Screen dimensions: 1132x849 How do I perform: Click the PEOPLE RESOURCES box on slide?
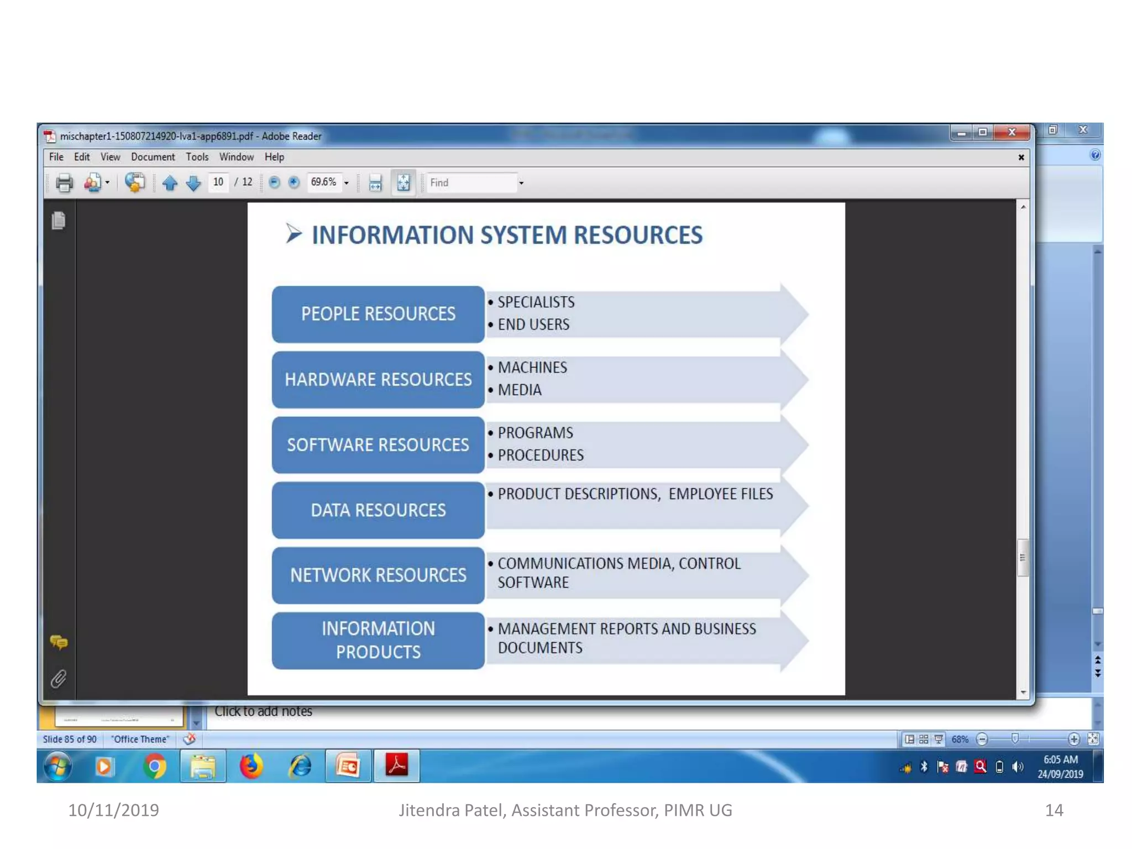(378, 314)
